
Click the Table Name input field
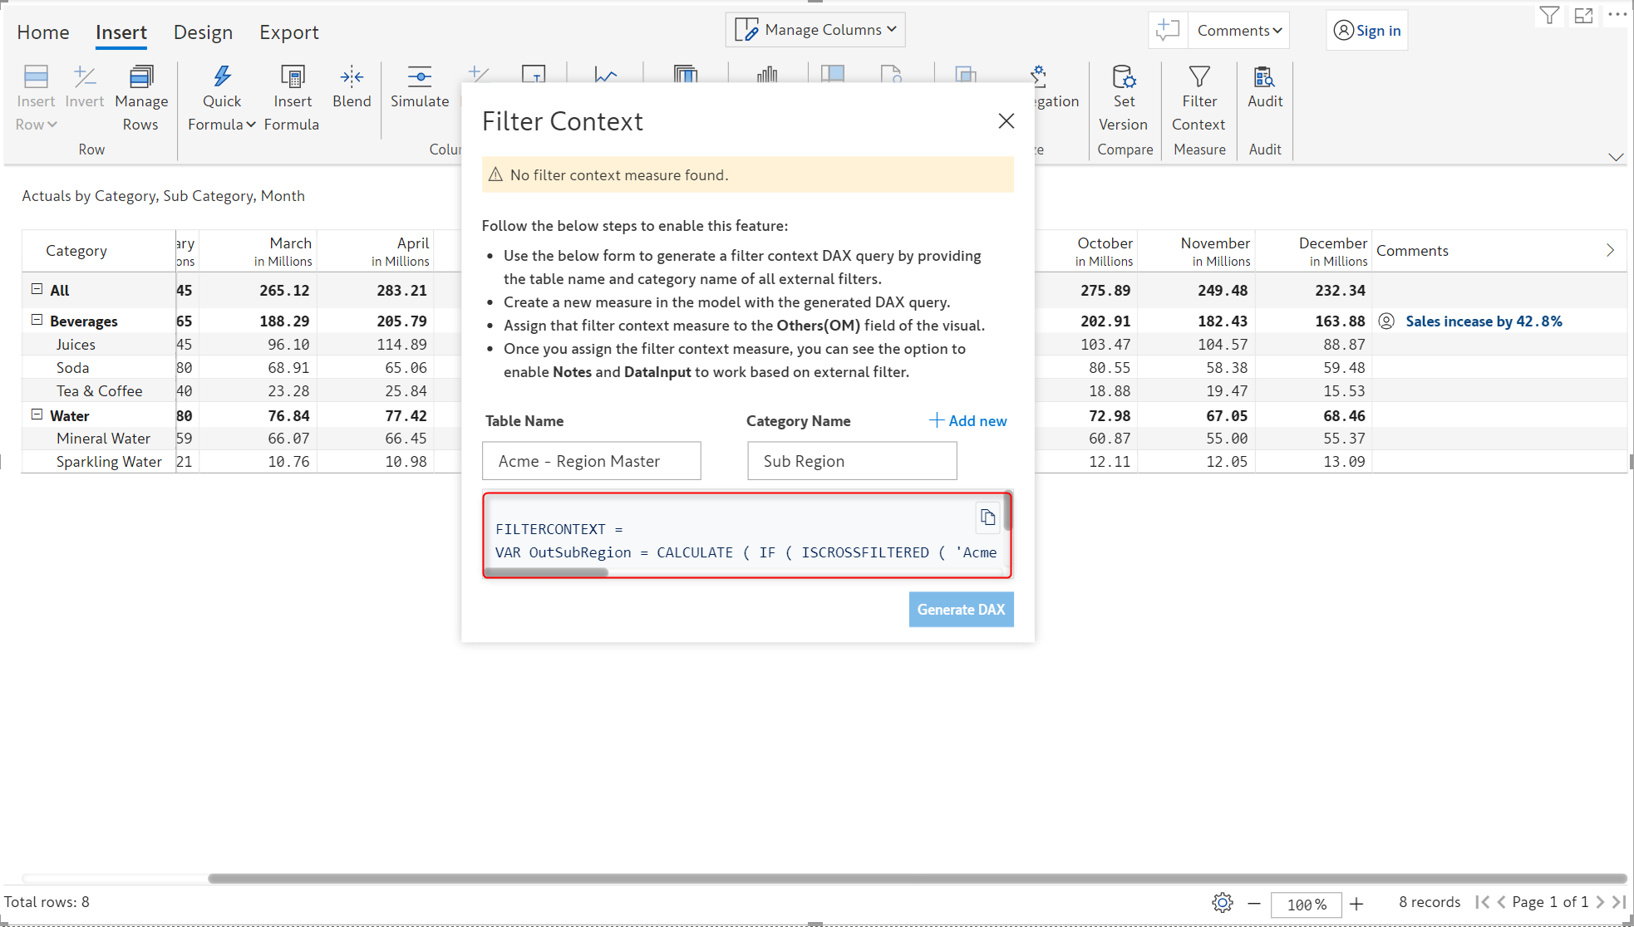click(x=592, y=461)
